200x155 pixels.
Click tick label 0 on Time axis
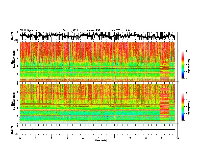(x=20, y=138)
